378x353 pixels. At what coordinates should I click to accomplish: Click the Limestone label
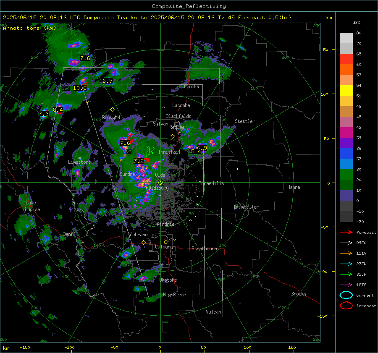tap(79, 162)
